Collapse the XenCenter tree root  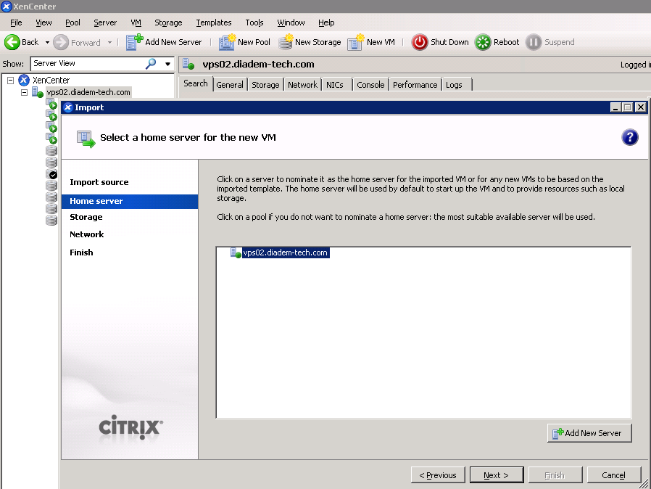coord(11,81)
